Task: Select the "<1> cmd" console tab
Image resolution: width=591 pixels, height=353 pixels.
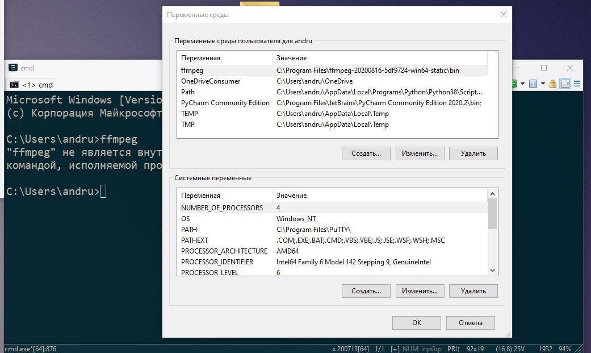Action: point(31,85)
